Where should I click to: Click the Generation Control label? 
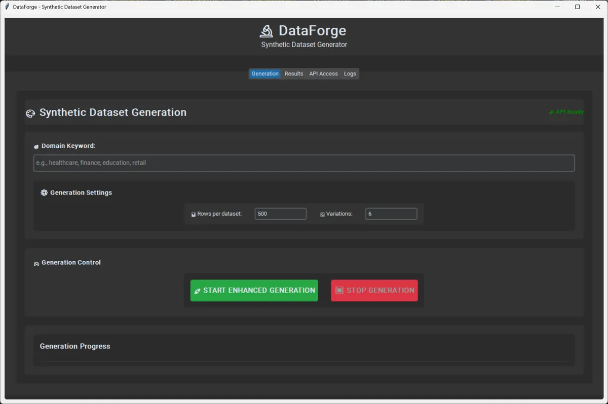[x=71, y=262]
